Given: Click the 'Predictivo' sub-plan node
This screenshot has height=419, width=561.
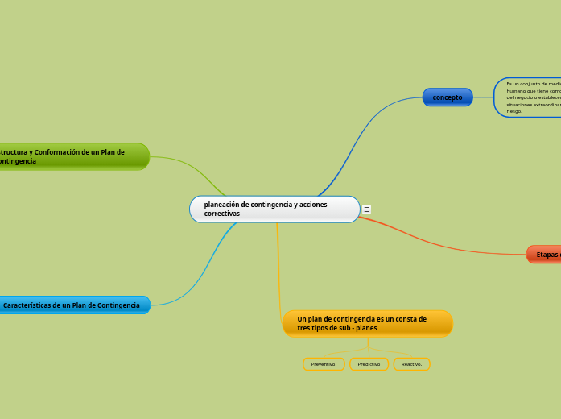Looking at the screenshot, I should [369, 364].
